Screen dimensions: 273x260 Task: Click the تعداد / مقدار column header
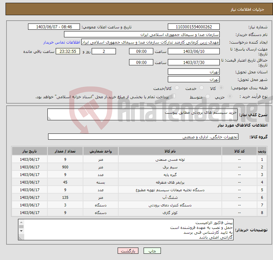(x=65, y=151)
